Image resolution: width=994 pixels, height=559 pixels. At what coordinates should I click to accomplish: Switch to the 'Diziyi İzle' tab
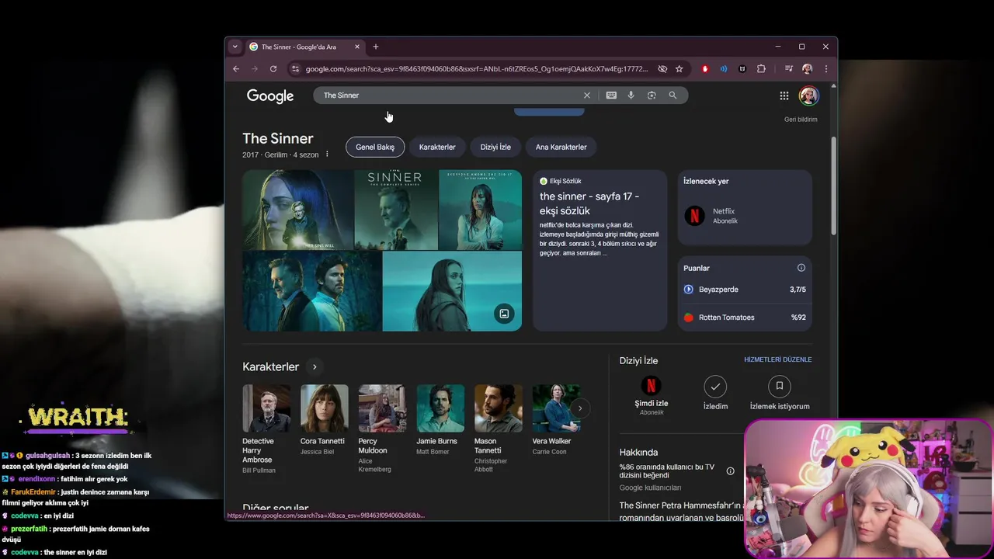coord(495,147)
